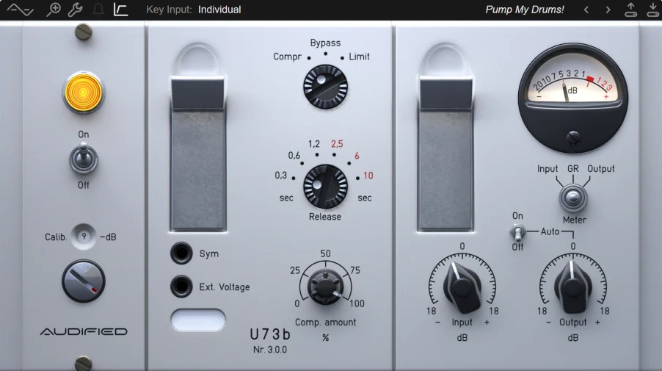Click the Compr/Bypass/Limit mode knob
Viewport: 662px width, 371px height.
(326, 87)
